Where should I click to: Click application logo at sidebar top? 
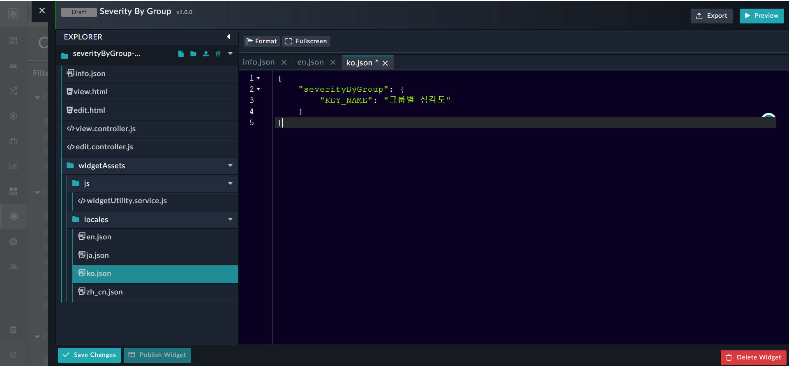(x=13, y=14)
